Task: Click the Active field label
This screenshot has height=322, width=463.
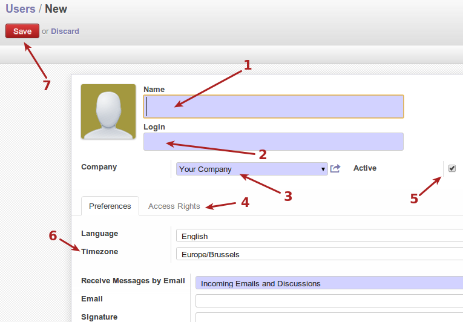Action: [x=365, y=168]
